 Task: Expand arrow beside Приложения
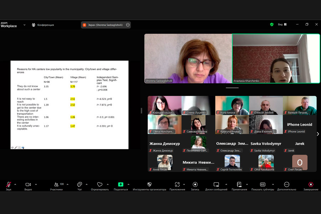click(x=184, y=184)
